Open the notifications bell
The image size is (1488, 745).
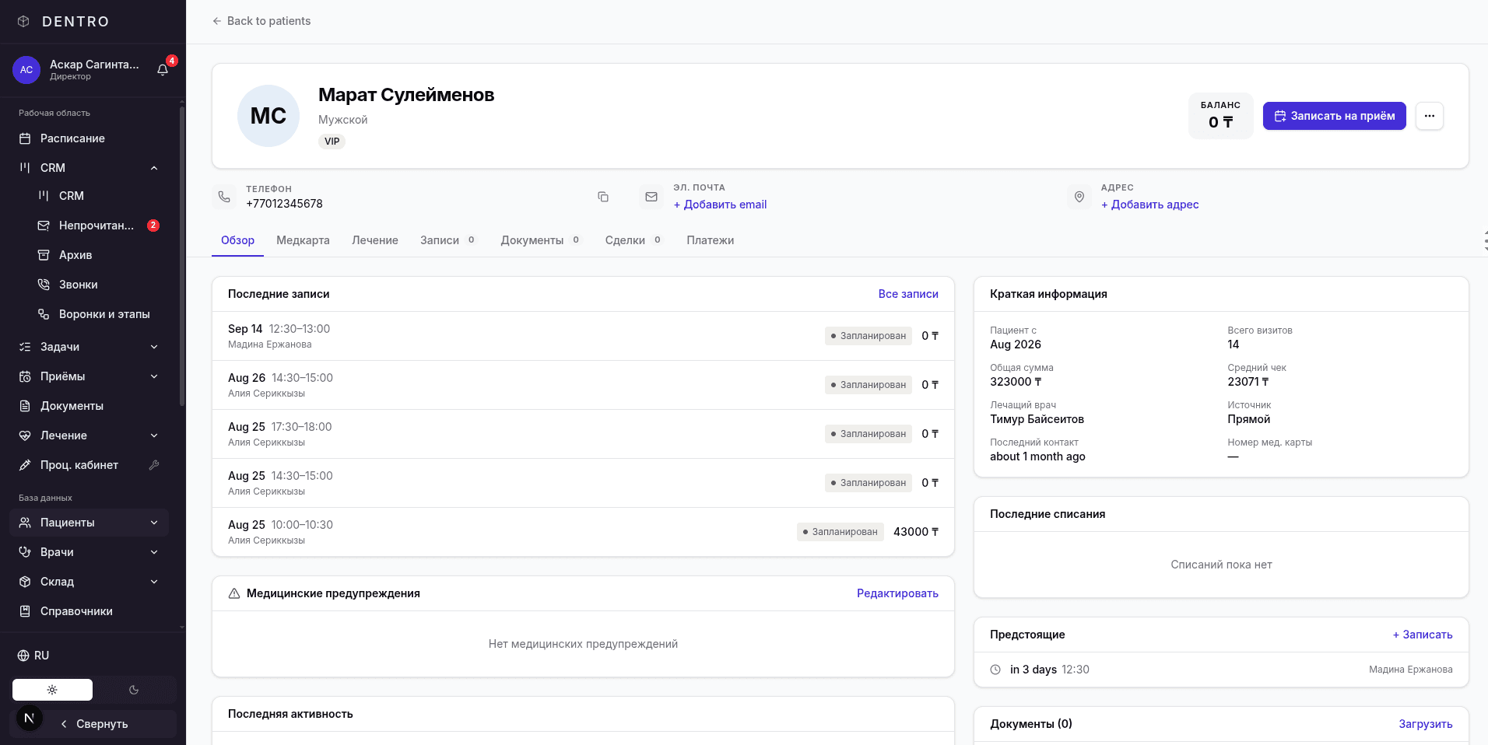point(163,70)
